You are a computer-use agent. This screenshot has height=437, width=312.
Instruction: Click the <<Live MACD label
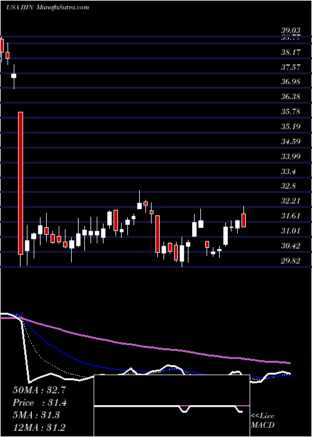click(x=263, y=421)
